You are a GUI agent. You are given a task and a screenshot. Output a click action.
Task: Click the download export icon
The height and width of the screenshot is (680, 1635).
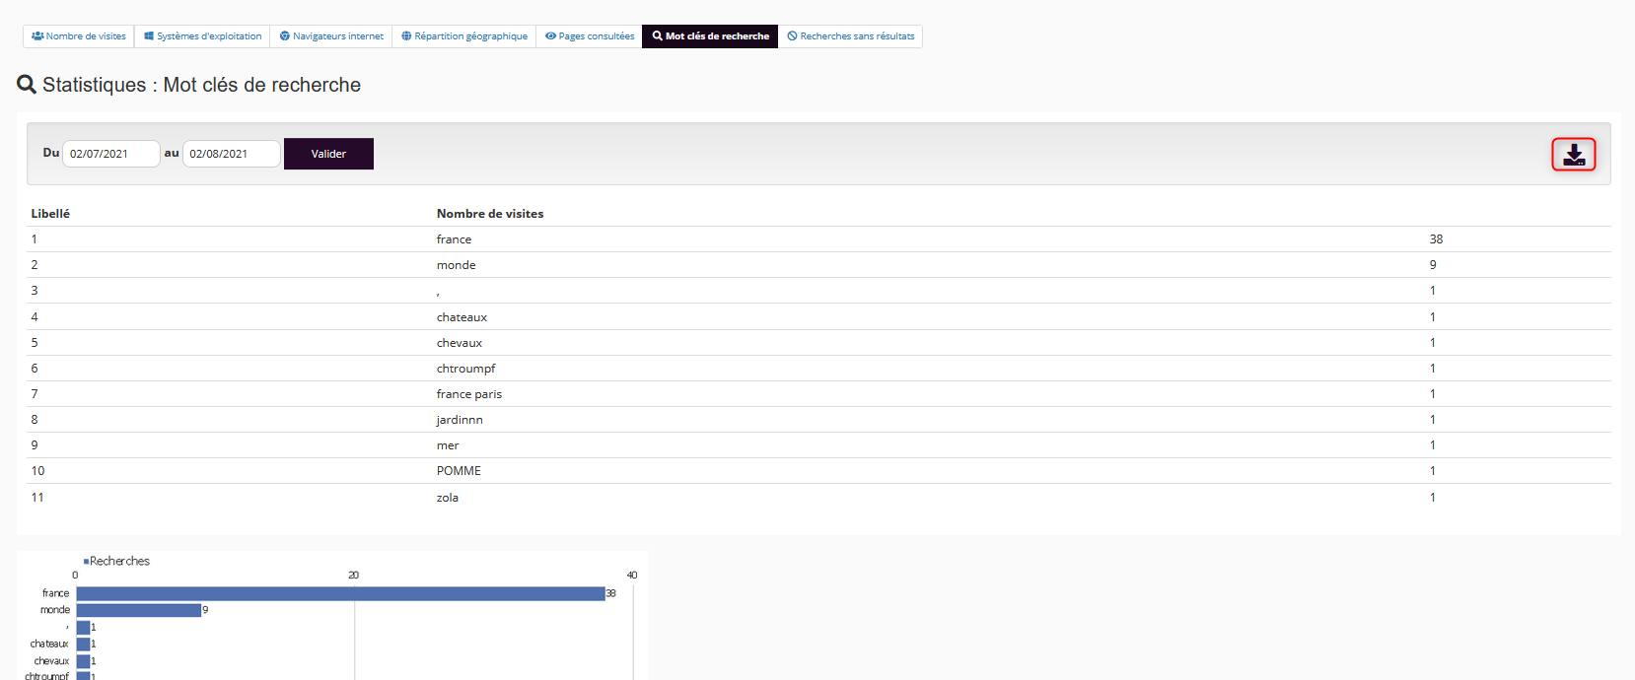(x=1573, y=155)
